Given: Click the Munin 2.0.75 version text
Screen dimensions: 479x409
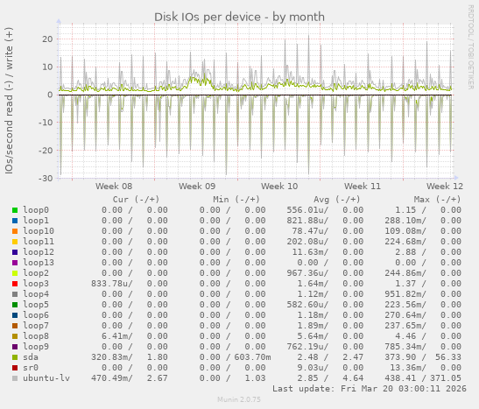Looking at the screenshot, I should click(239, 399).
